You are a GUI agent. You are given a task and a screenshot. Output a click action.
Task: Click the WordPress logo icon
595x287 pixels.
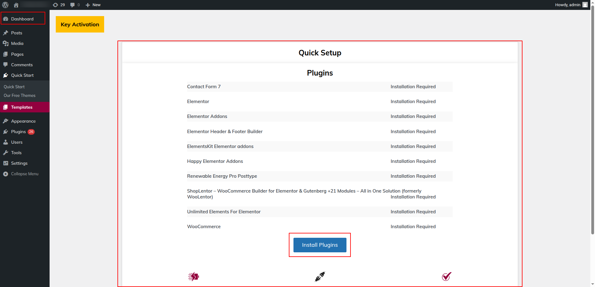tap(5, 5)
